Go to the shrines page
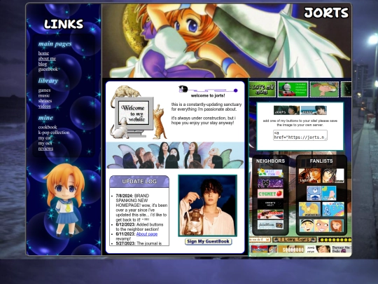 pos(45,101)
